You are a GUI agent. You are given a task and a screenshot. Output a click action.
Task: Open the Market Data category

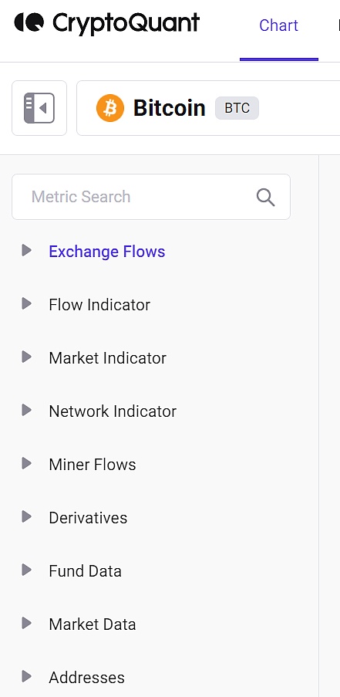click(x=93, y=624)
